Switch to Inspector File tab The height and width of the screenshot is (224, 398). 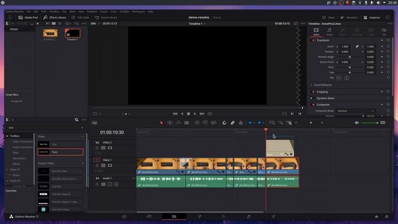(384, 32)
